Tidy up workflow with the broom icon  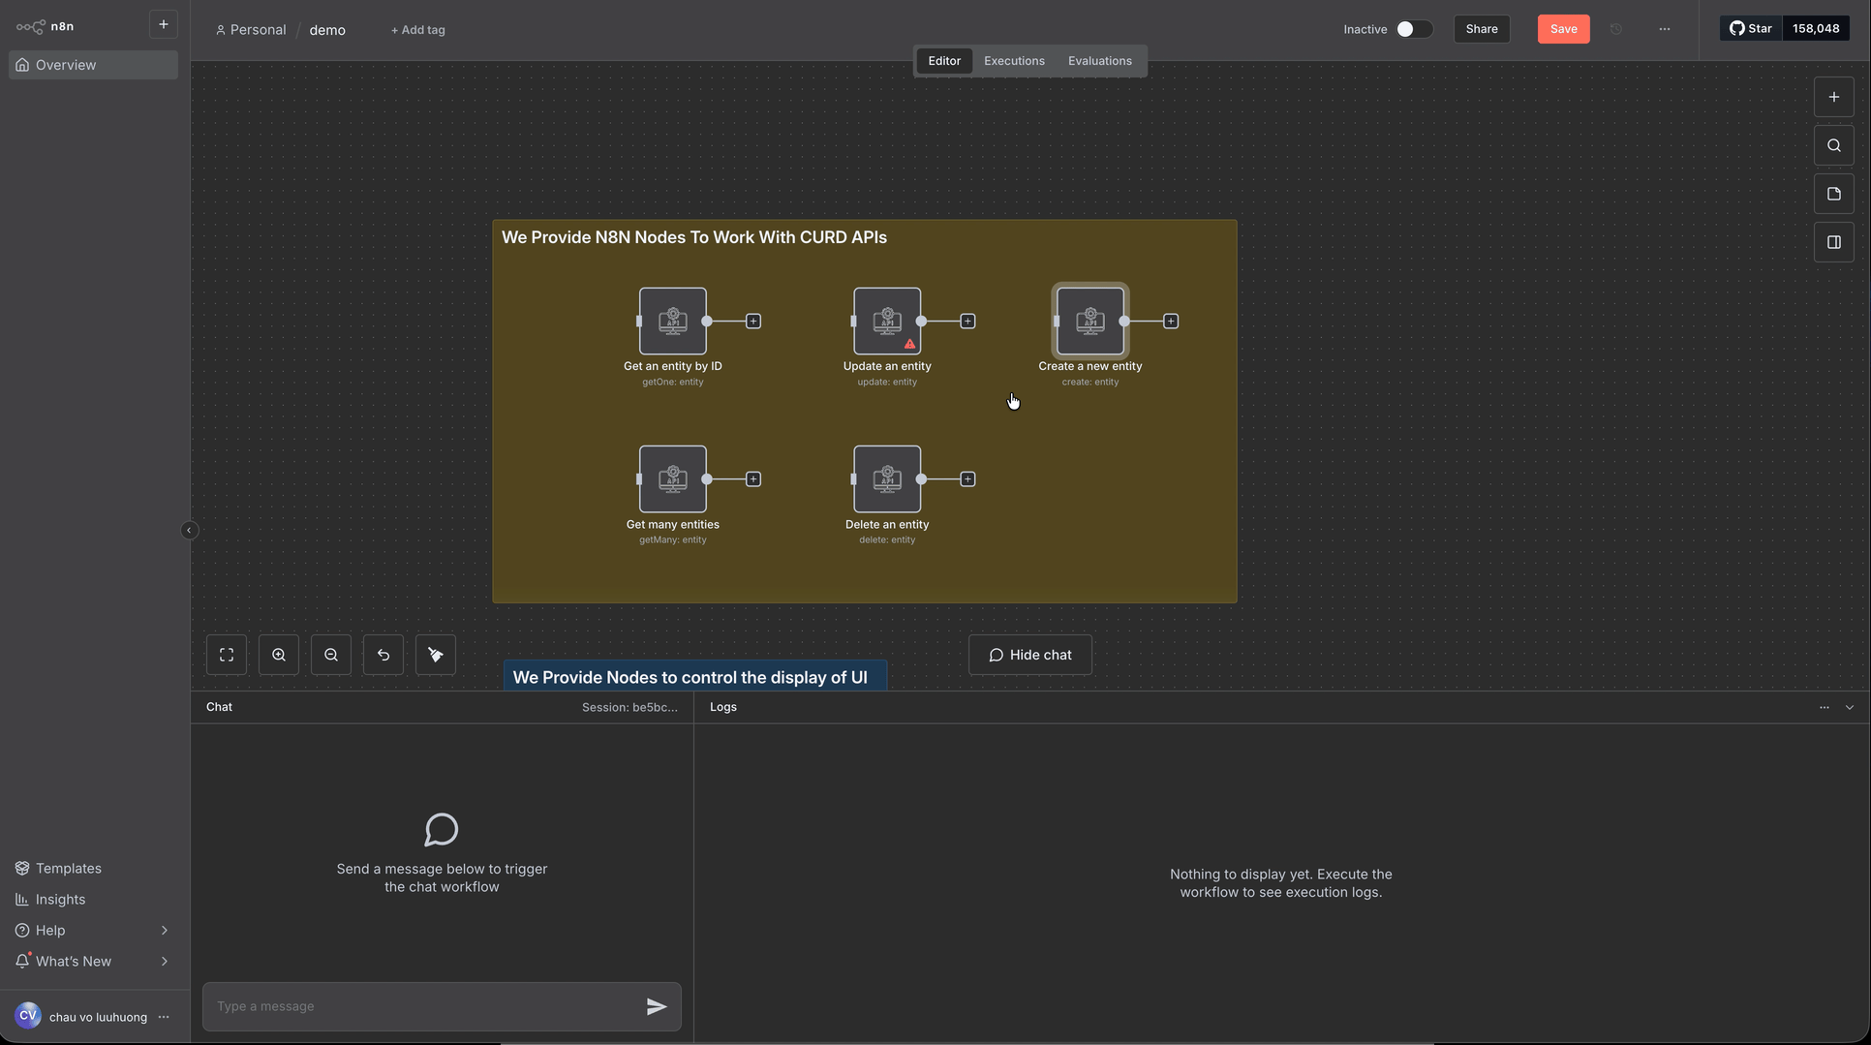pos(435,654)
